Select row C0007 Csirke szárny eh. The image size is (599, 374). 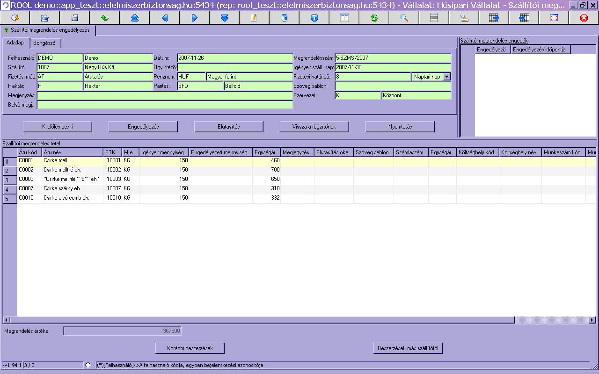pyautogui.click(x=299, y=189)
